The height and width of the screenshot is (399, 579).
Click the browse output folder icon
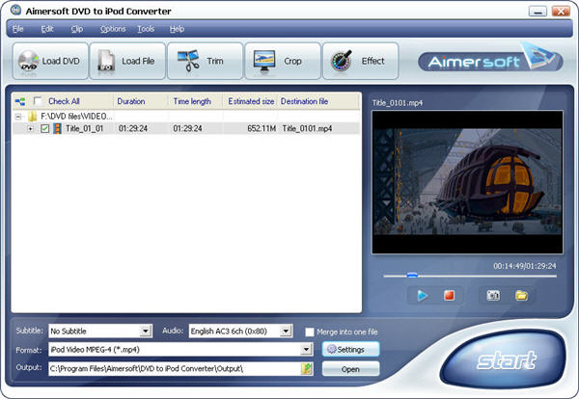coord(307,368)
